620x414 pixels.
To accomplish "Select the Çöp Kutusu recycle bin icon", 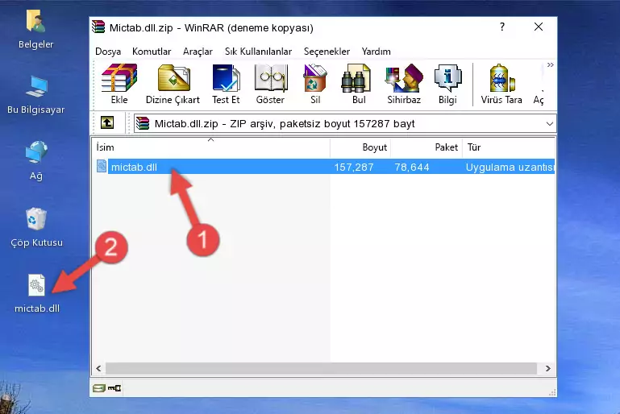I will click(36, 227).
